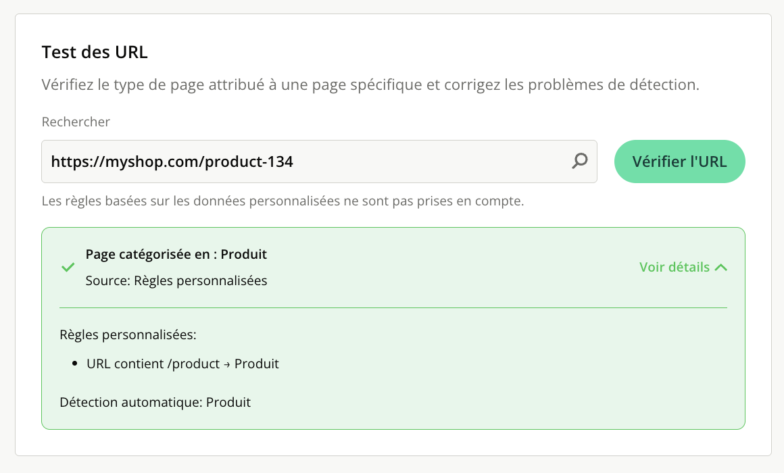This screenshot has width=784, height=473.
Task: Click the "Rechercher" field label
Action: [76, 122]
